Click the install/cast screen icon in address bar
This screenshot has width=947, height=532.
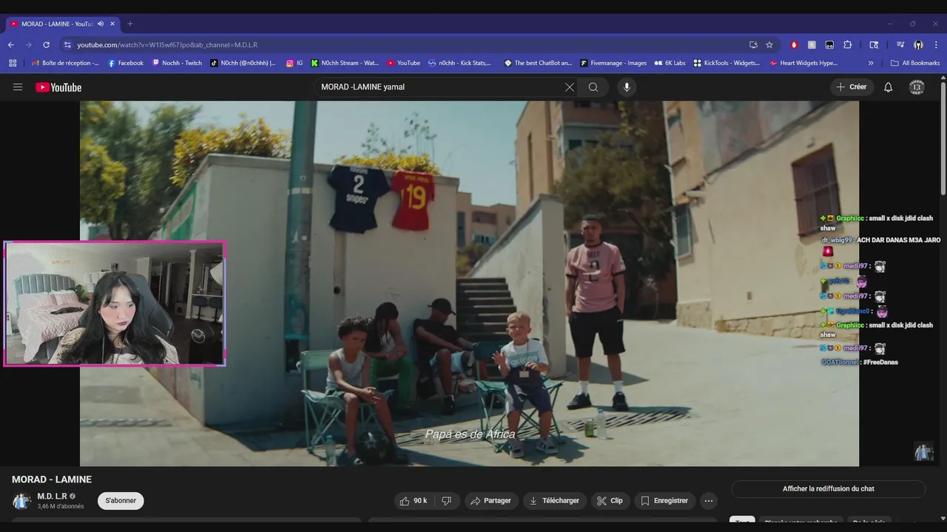click(753, 45)
